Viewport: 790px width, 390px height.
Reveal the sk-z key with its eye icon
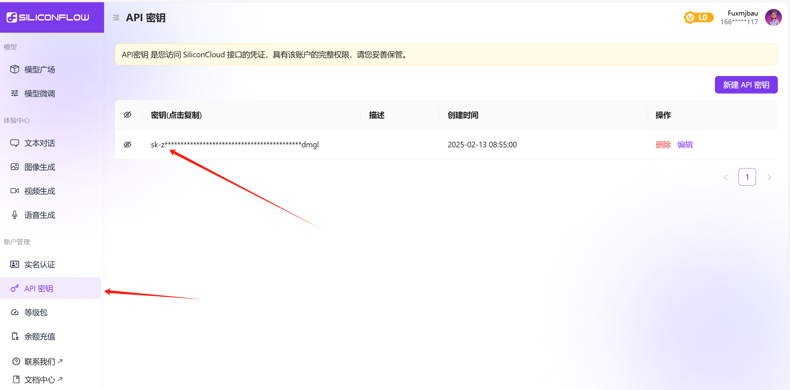[x=127, y=145]
